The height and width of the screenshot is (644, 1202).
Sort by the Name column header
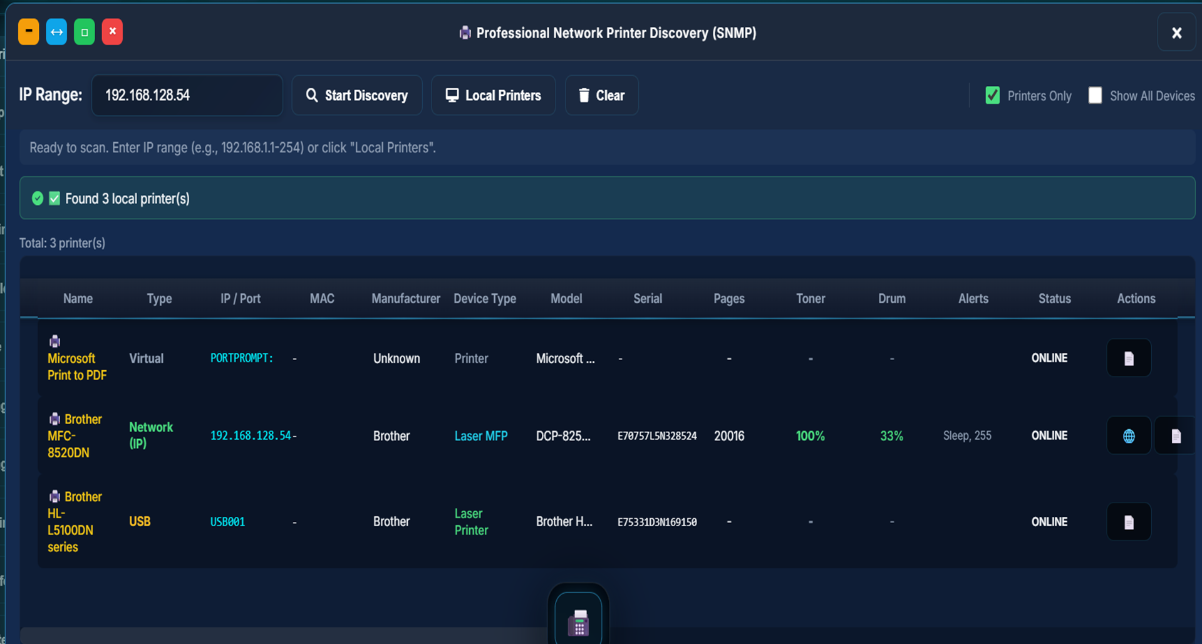click(78, 299)
